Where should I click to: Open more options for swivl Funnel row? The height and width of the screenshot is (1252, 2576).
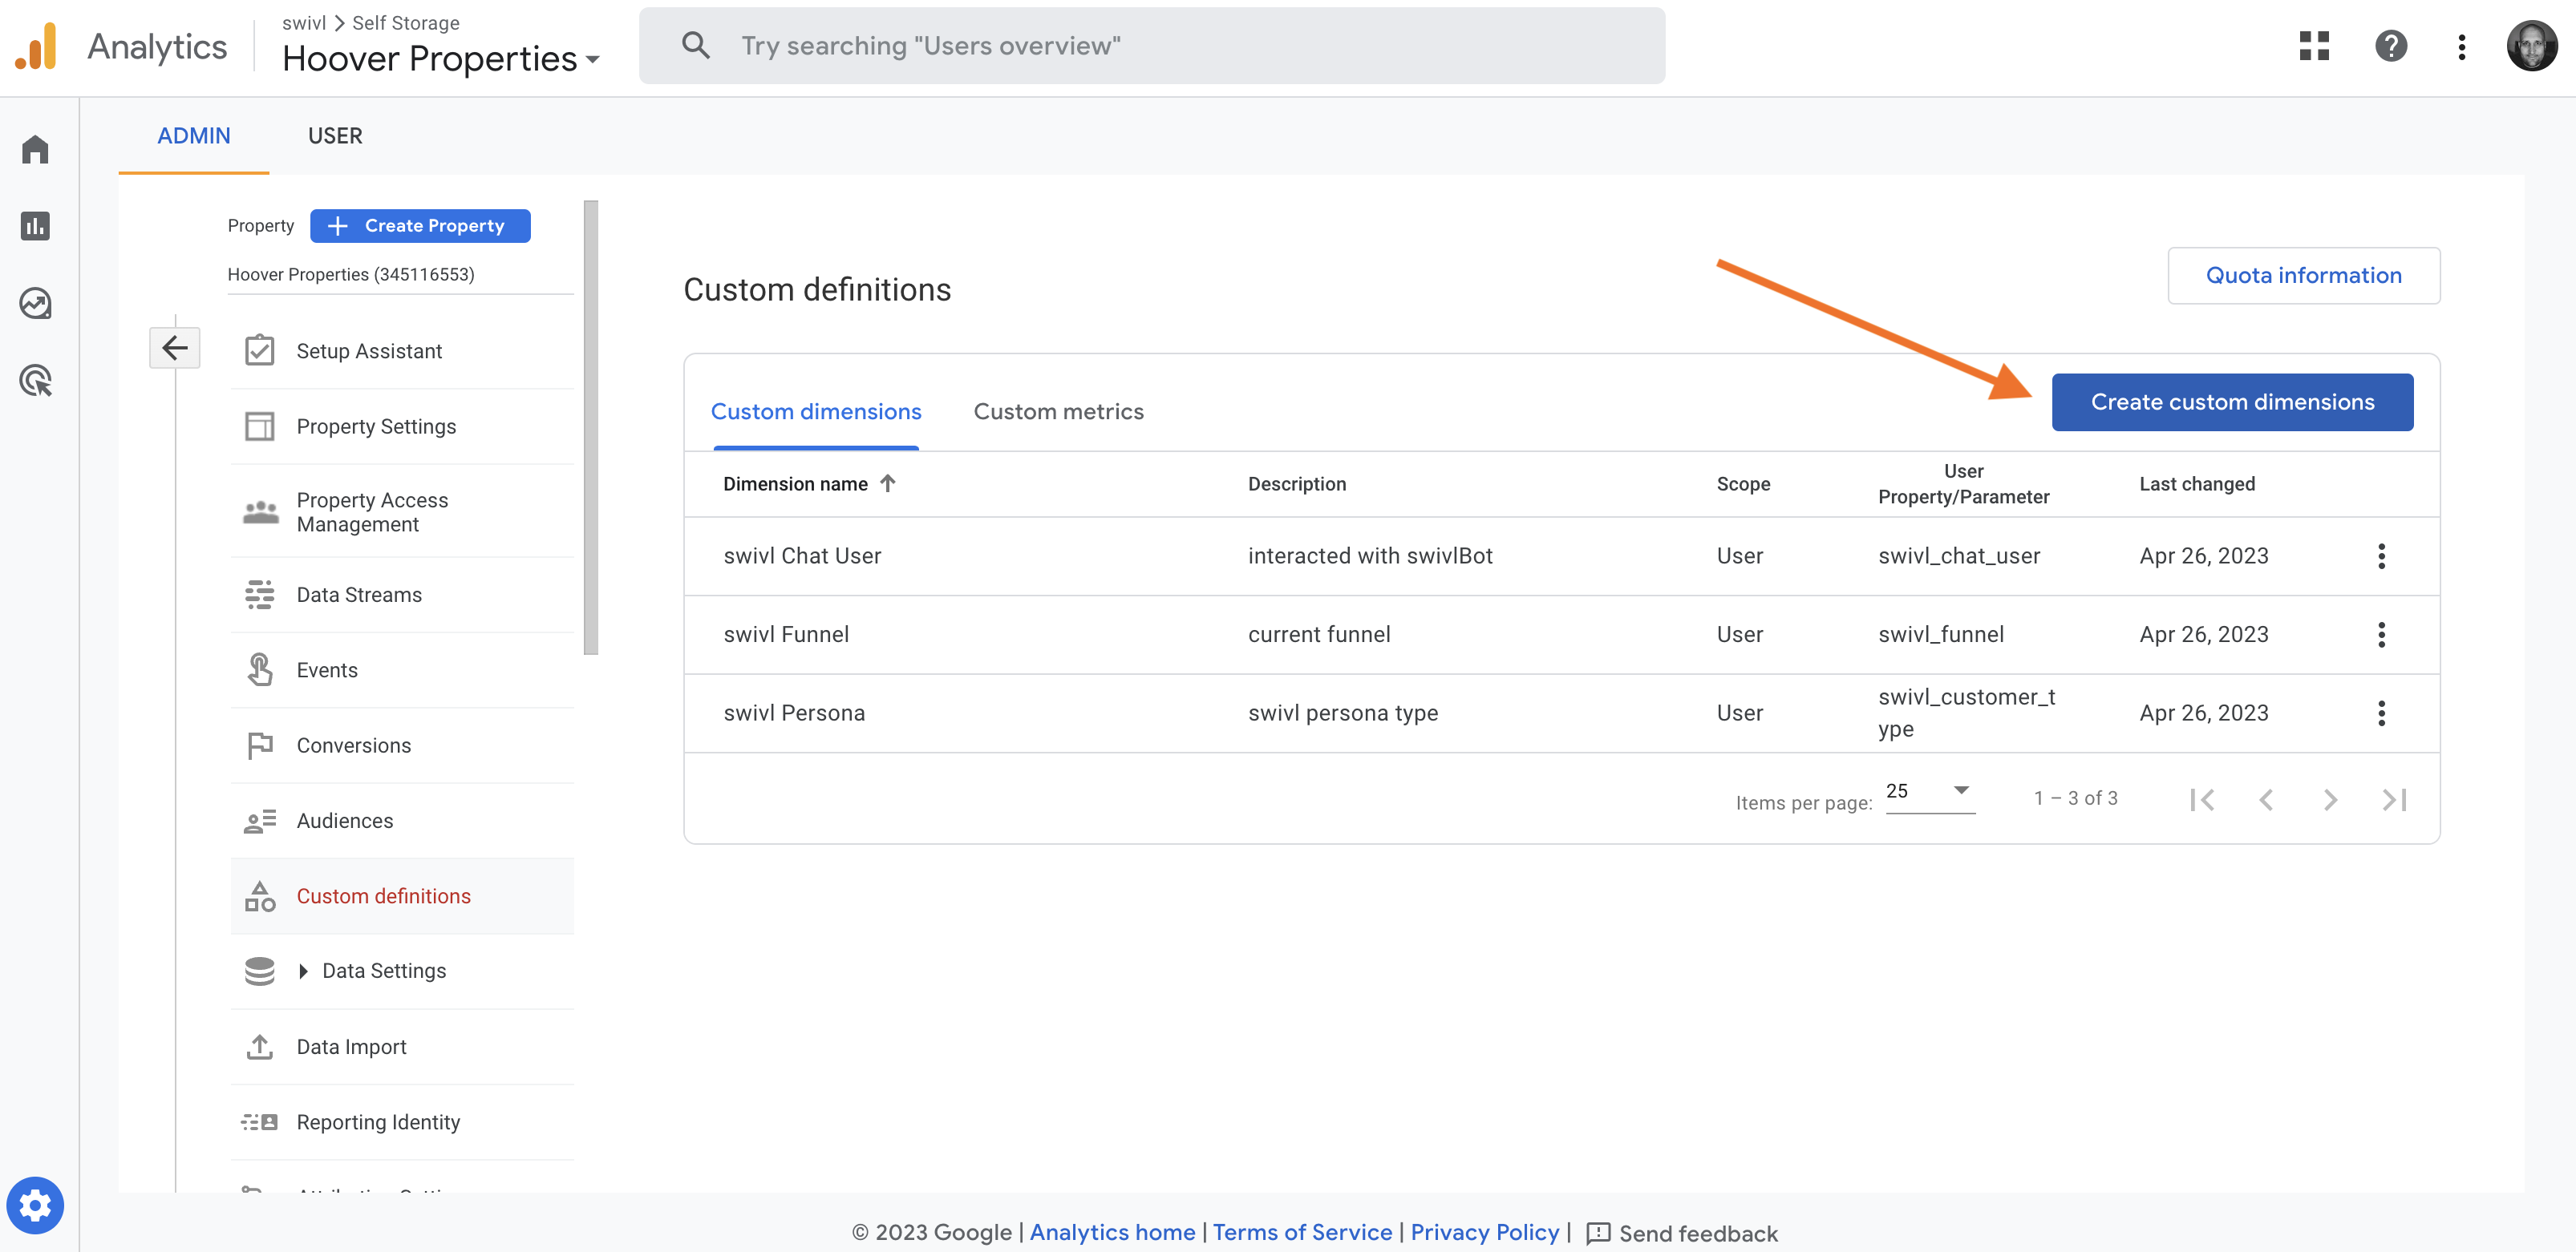(2381, 635)
